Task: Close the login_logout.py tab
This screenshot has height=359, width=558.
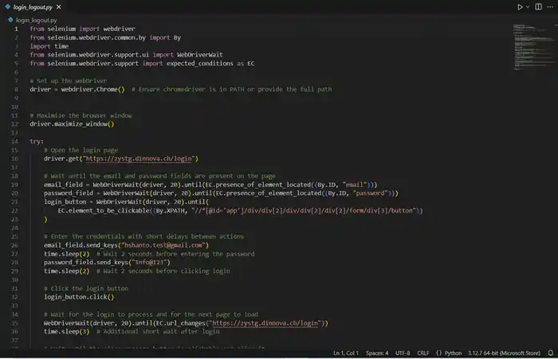Action: tap(59, 6)
